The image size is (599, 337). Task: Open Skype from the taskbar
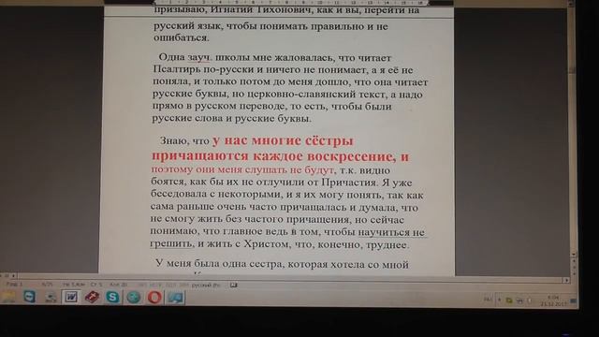click(x=112, y=297)
